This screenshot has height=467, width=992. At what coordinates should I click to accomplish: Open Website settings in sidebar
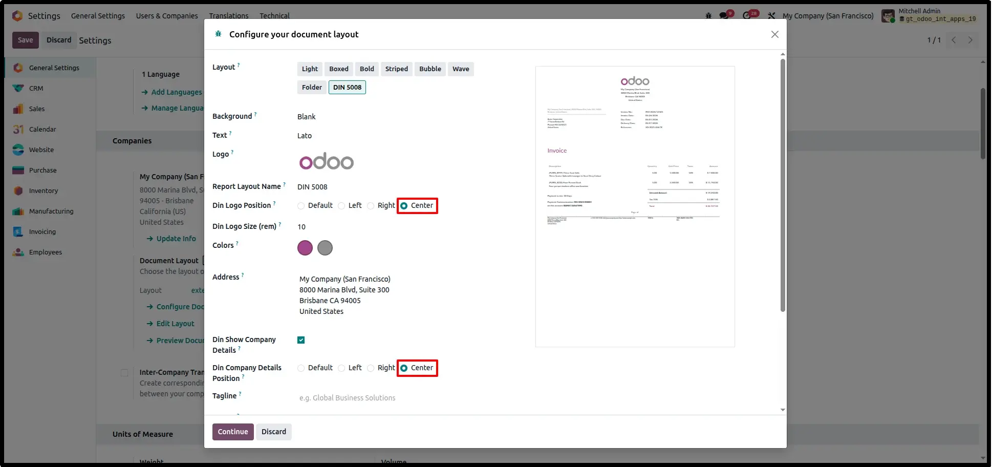[x=41, y=150]
